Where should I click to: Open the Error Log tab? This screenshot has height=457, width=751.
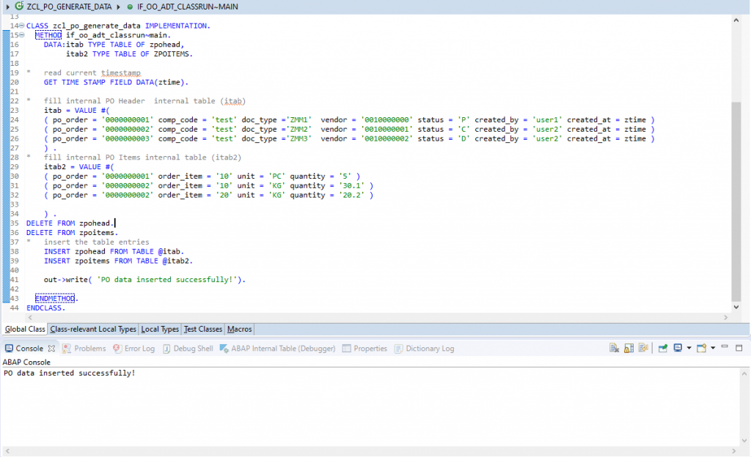click(134, 349)
